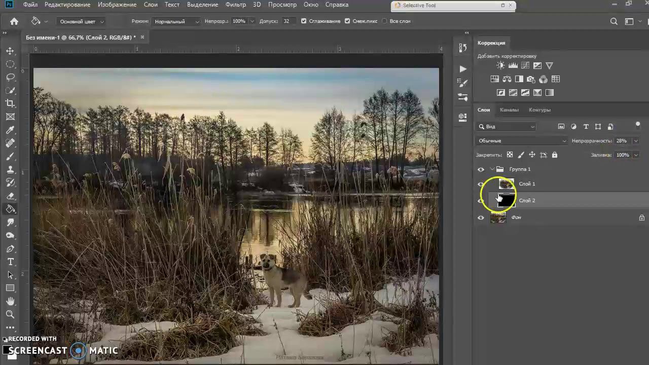This screenshot has width=649, height=365.
Task: Select the Healing Brush tool
Action: pyautogui.click(x=10, y=143)
